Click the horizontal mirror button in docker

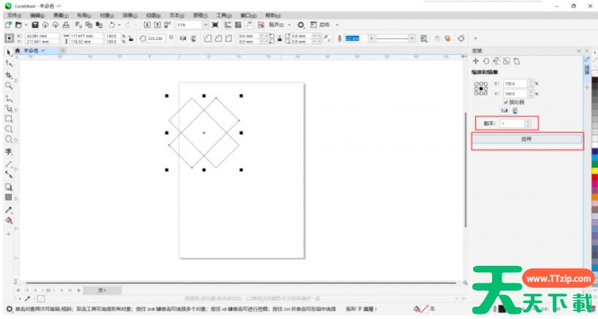(503, 111)
